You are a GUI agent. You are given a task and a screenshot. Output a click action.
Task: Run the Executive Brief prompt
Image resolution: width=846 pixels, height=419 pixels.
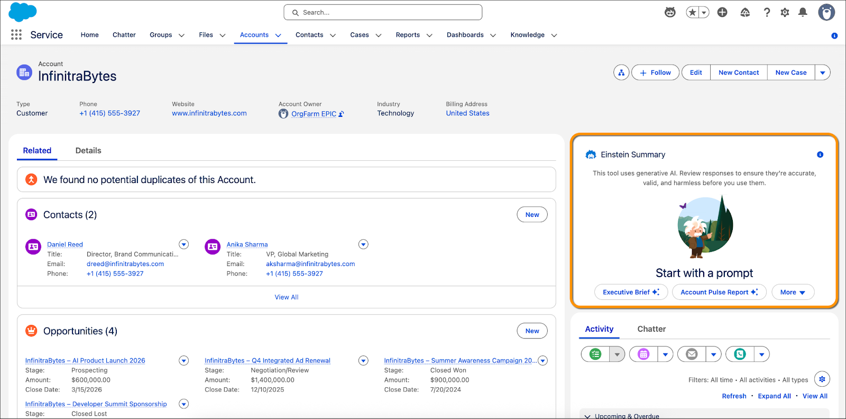(x=631, y=292)
